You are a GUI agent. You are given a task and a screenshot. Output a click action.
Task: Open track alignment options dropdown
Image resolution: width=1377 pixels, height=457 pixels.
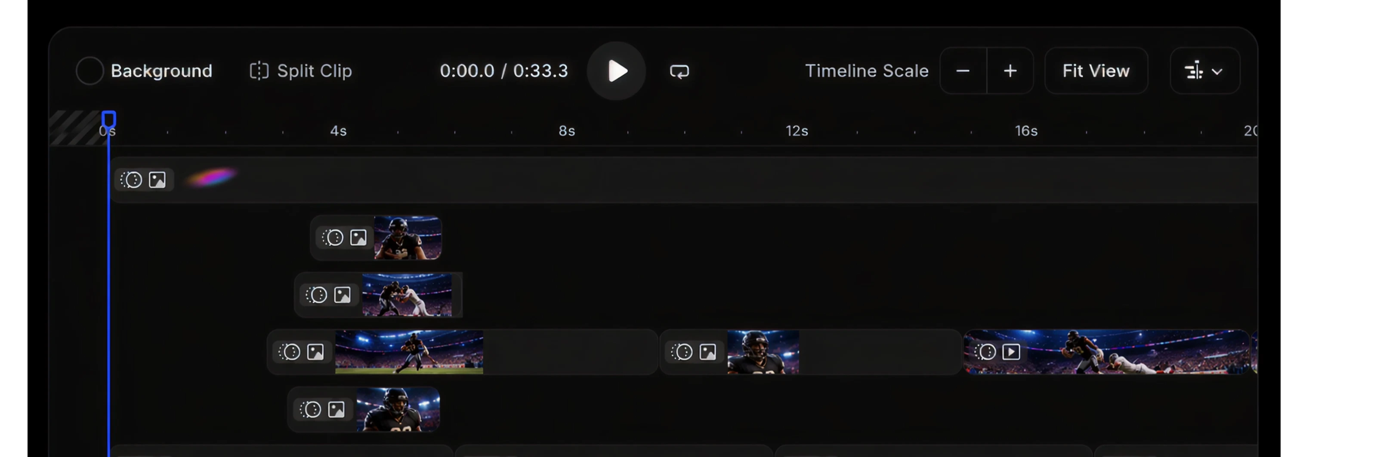click(x=1204, y=71)
